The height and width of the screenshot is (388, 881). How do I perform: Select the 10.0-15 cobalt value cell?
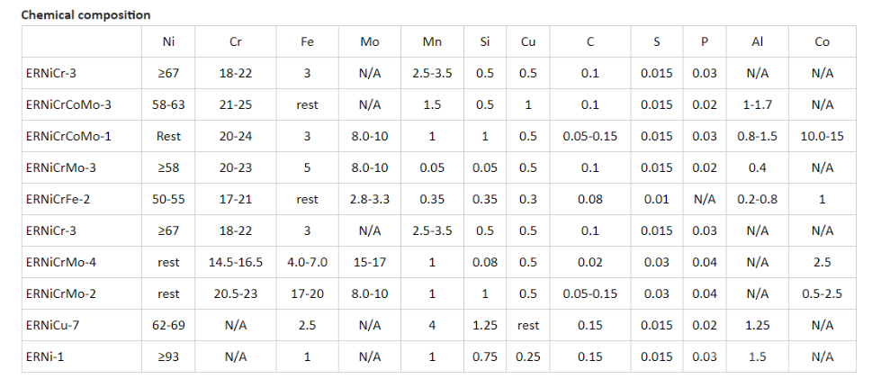pos(822,136)
